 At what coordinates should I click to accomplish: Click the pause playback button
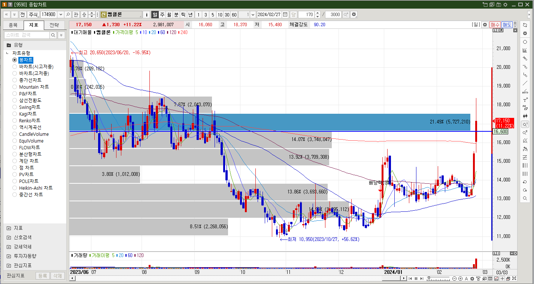click(416, 278)
